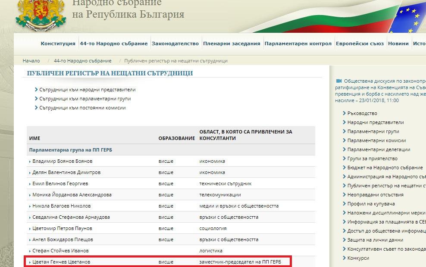Viewport: 426px width, 267px height.
Task: Open Ръководство in right sidebar
Action: point(362,113)
